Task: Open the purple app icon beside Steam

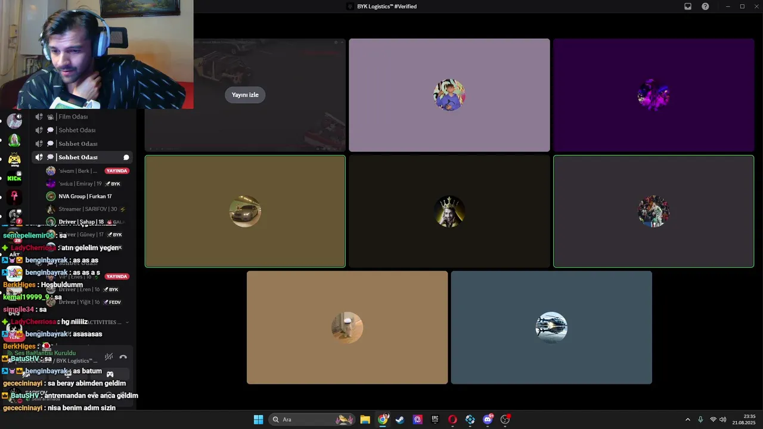Action: (x=417, y=419)
